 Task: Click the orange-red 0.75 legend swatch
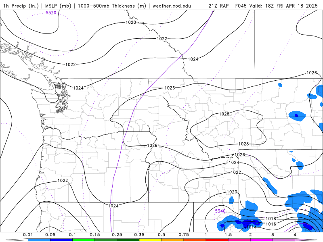coord(195,240)
